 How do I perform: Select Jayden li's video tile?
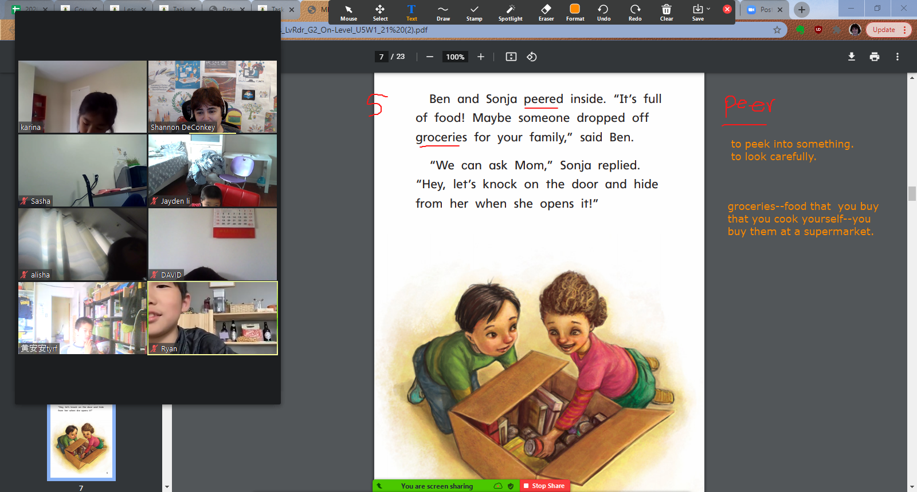point(213,170)
